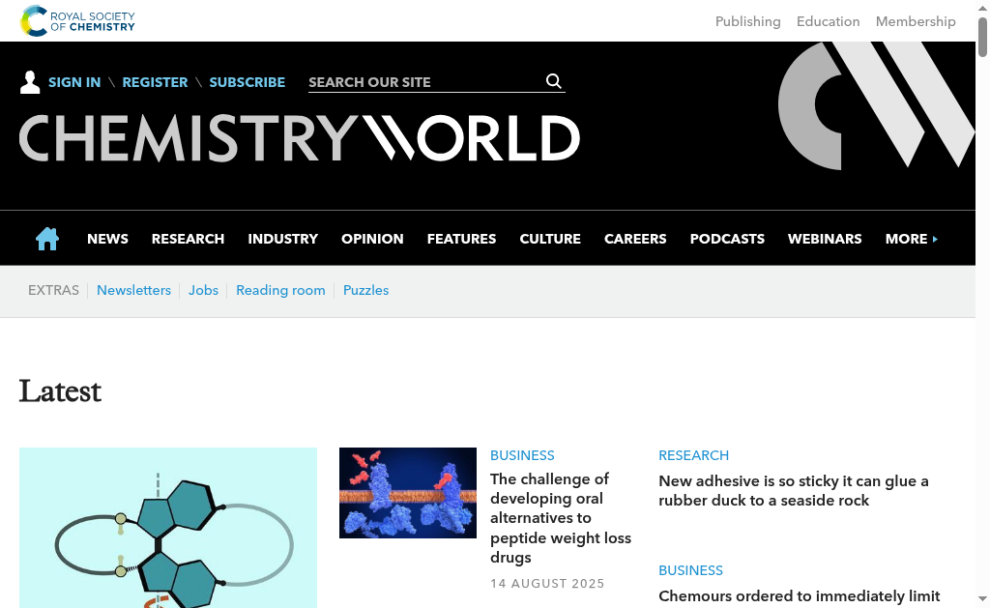Open the Puzzles link
This screenshot has width=990, height=608.
tap(365, 290)
